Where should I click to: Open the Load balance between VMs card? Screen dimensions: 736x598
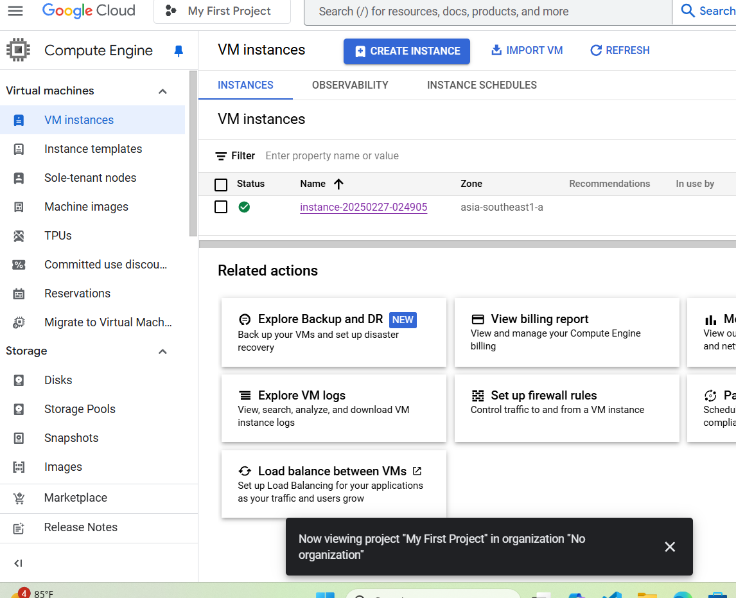tap(334, 484)
